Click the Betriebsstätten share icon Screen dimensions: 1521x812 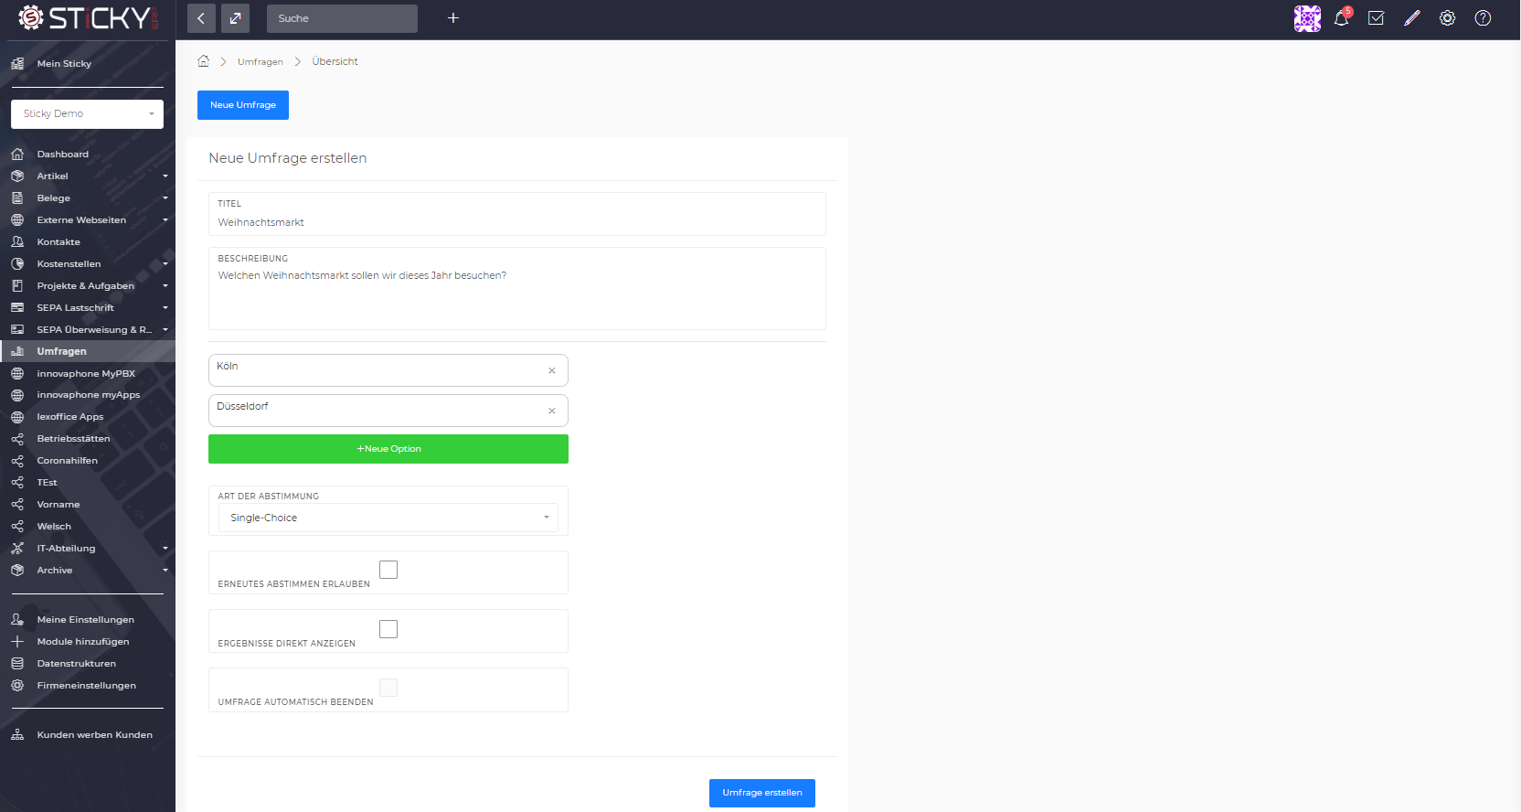17,439
